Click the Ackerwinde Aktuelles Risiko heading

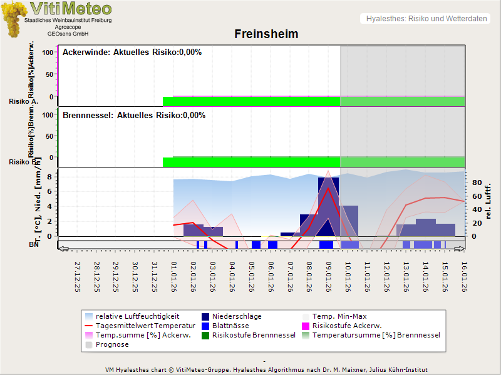tap(132, 52)
